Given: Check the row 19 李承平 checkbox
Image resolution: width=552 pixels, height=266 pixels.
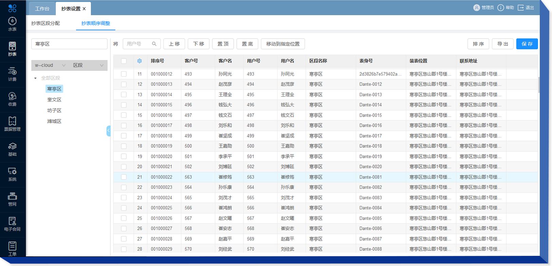Looking at the screenshot, I should (x=124, y=157).
